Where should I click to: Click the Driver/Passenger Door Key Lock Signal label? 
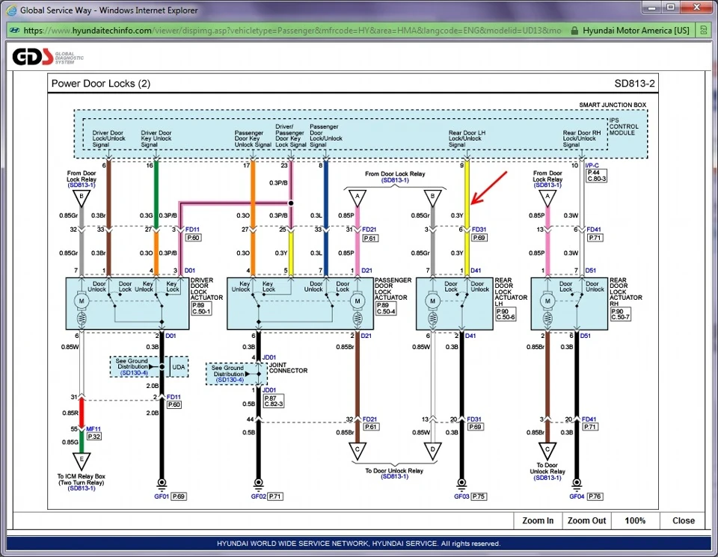coord(290,135)
